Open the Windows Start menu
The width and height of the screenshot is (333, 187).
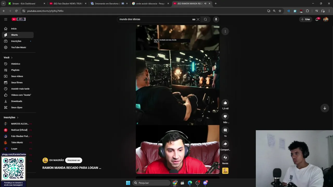[x=128, y=183]
